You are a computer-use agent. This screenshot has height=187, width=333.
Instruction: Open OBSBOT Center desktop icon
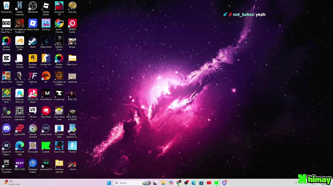[x=72, y=26]
